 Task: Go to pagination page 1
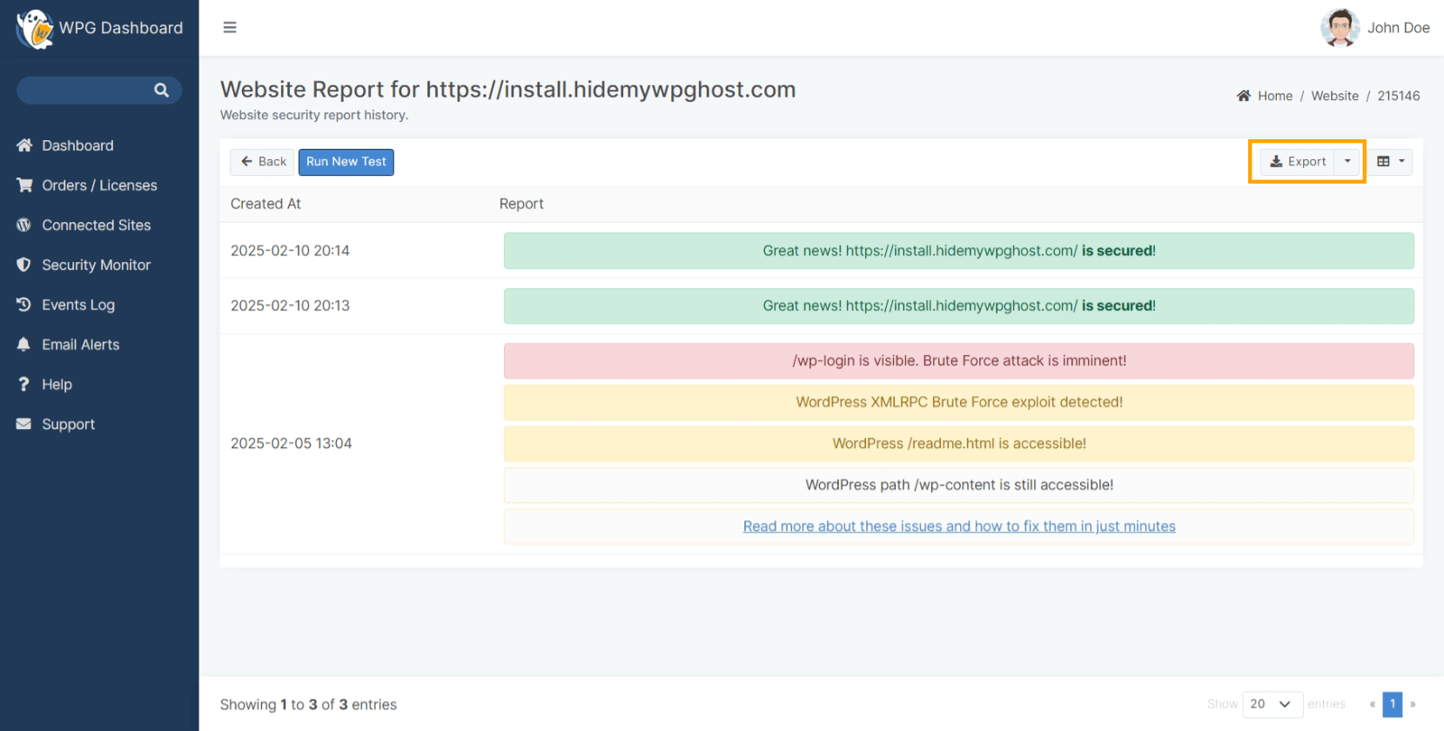click(x=1393, y=704)
